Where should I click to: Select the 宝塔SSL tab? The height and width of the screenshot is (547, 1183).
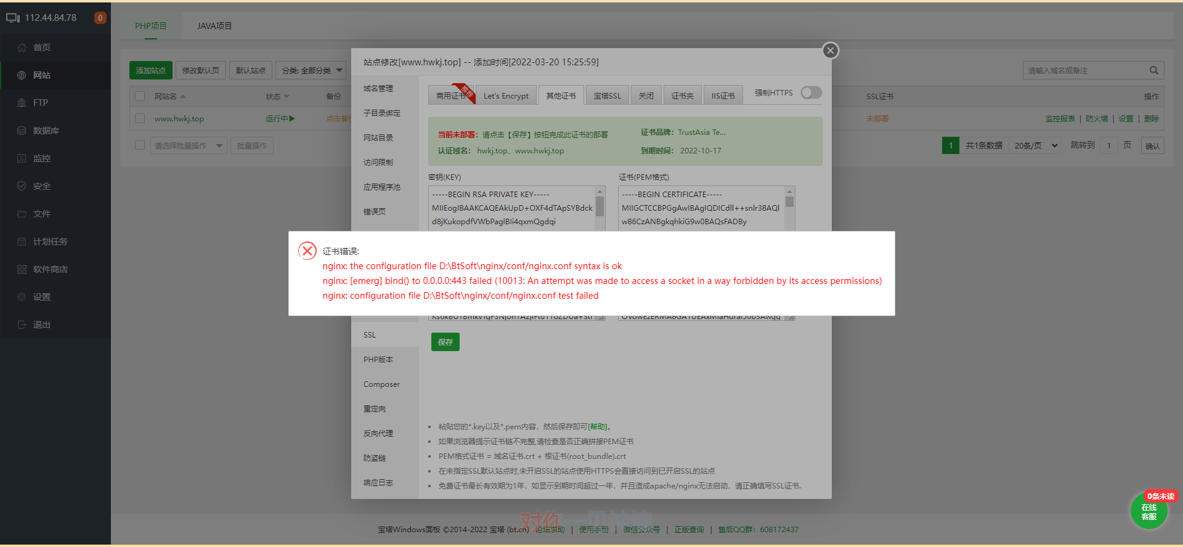[x=608, y=95]
